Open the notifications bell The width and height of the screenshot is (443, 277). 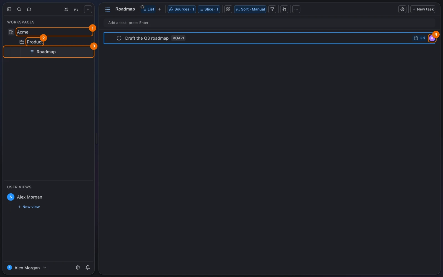tap(87, 268)
